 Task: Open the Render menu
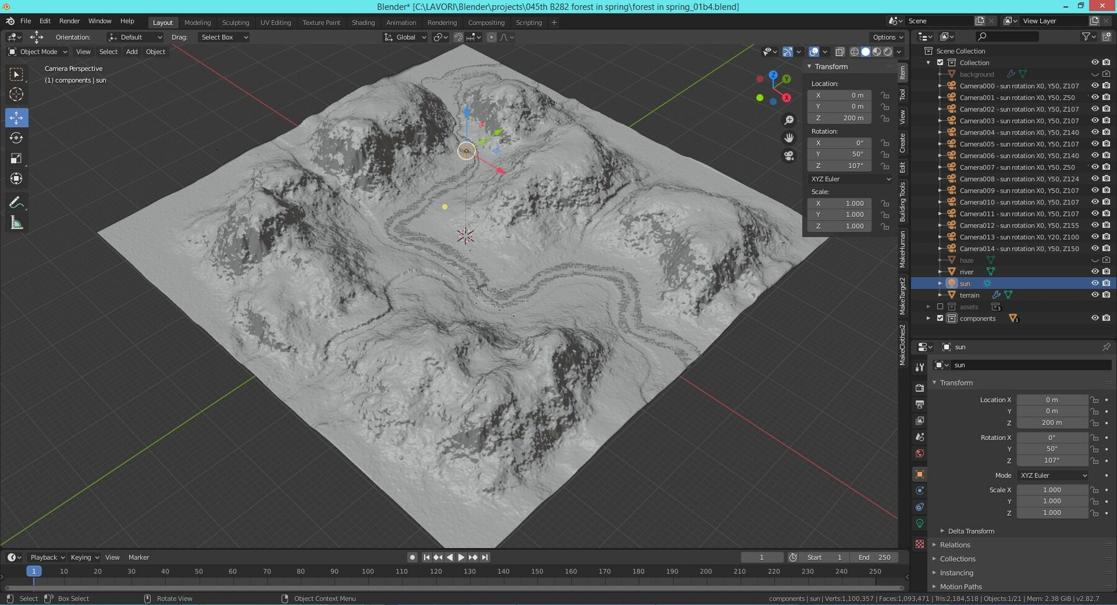point(70,20)
